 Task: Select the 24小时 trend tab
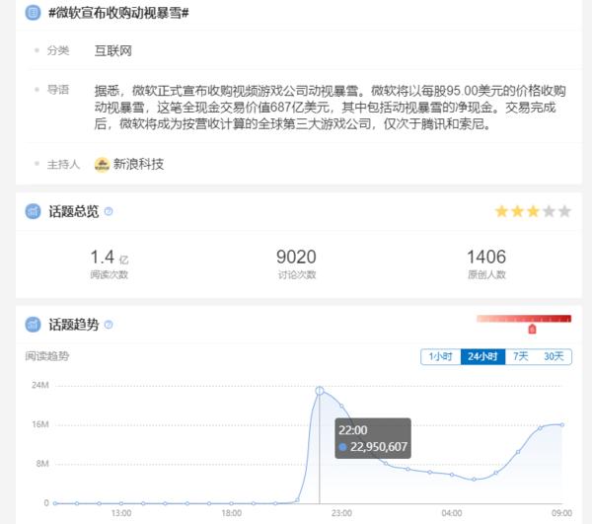482,357
